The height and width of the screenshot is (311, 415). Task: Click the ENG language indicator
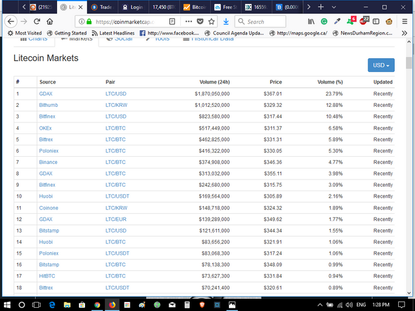tap(361, 305)
